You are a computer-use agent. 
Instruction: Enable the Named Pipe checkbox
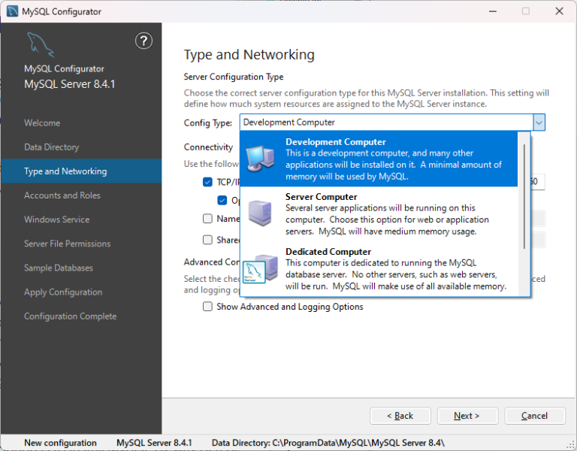tap(207, 219)
